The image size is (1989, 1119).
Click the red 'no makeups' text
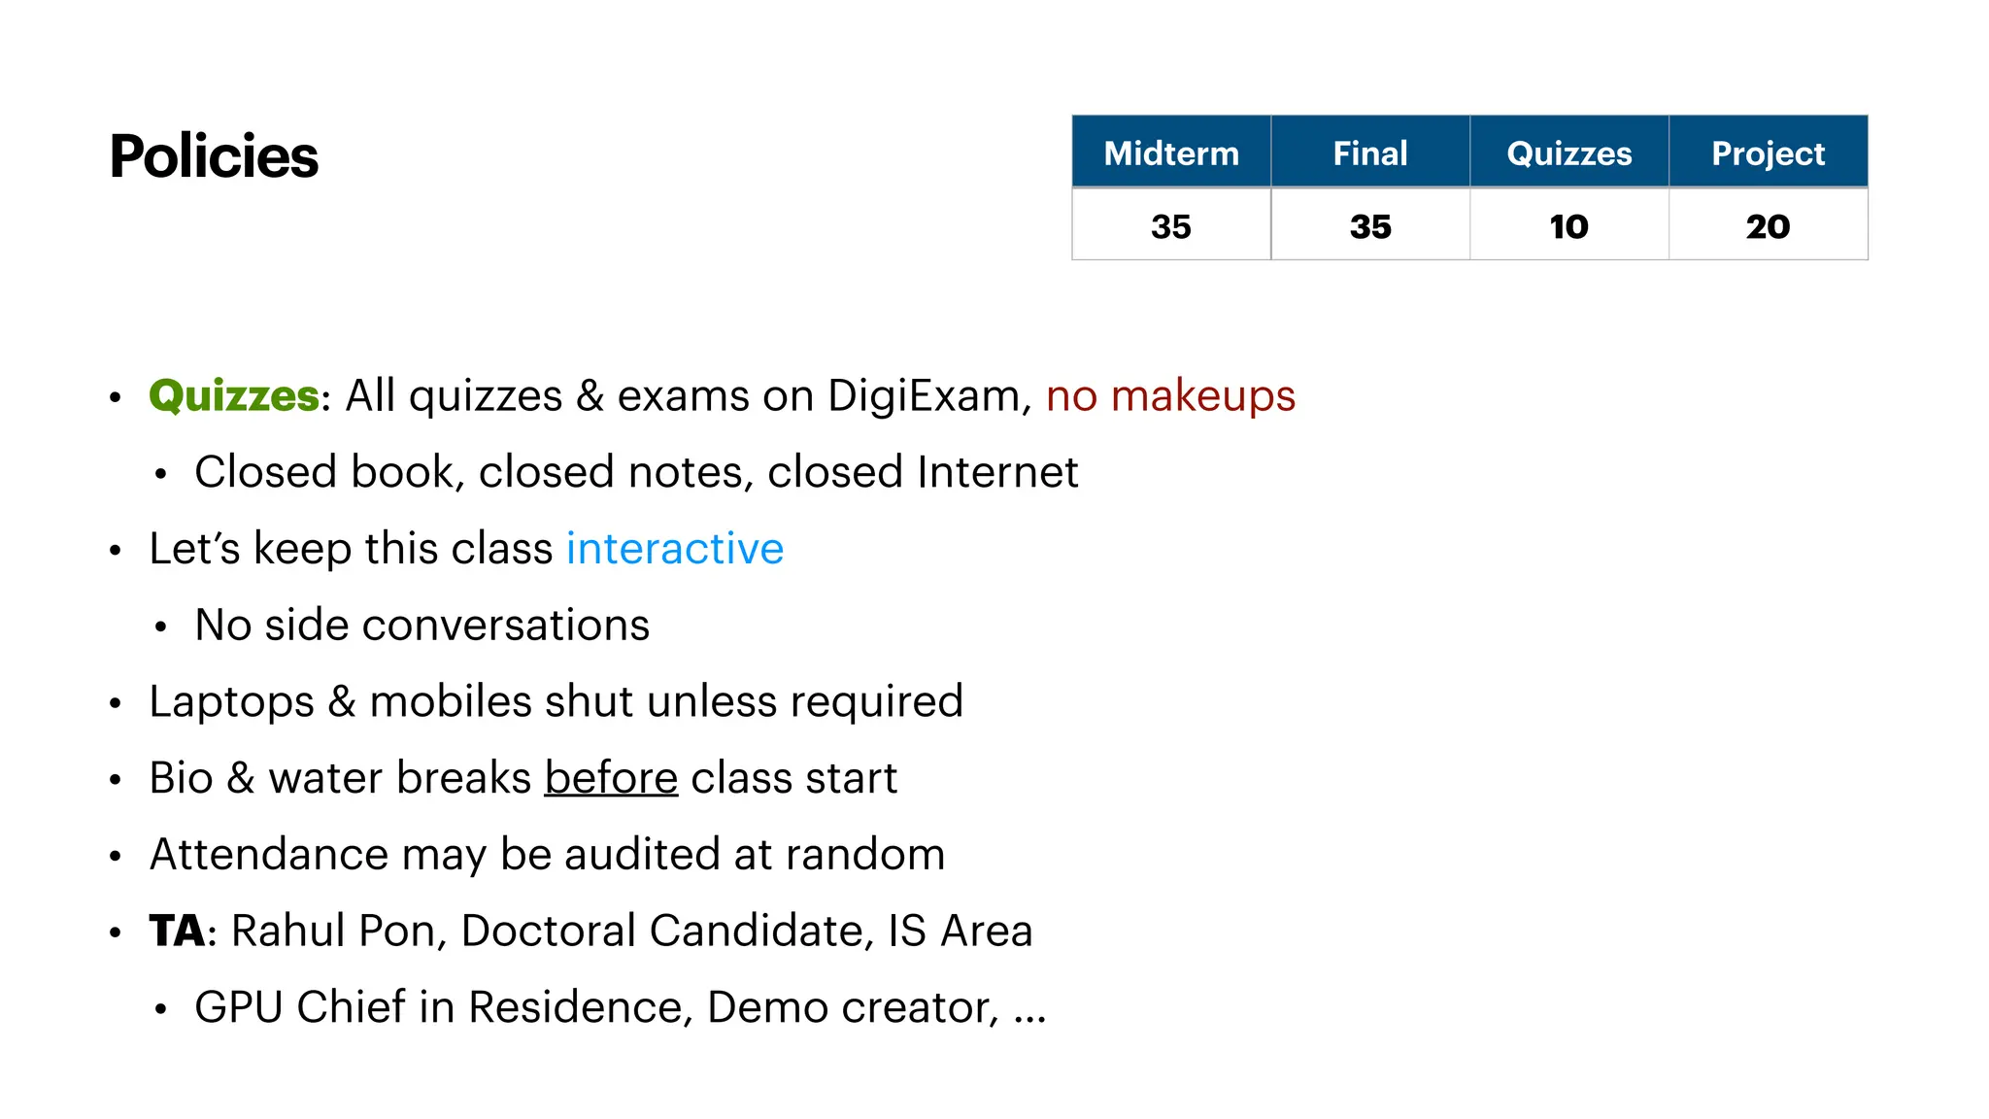pyautogui.click(x=1170, y=396)
